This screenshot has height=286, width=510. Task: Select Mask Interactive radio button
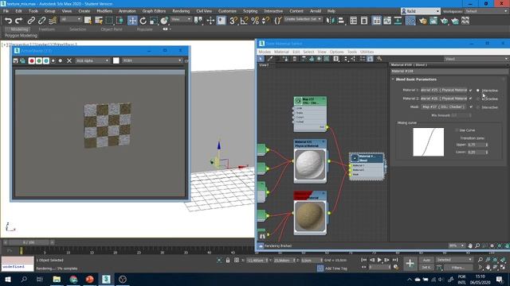coord(478,107)
